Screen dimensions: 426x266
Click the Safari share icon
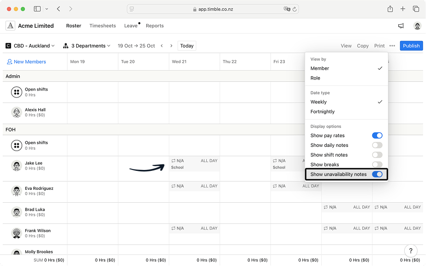click(x=390, y=9)
